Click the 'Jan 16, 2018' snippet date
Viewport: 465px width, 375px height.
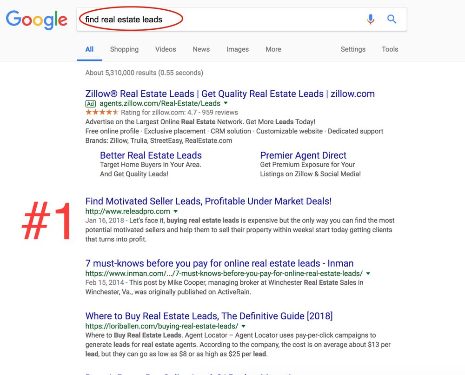click(x=105, y=221)
